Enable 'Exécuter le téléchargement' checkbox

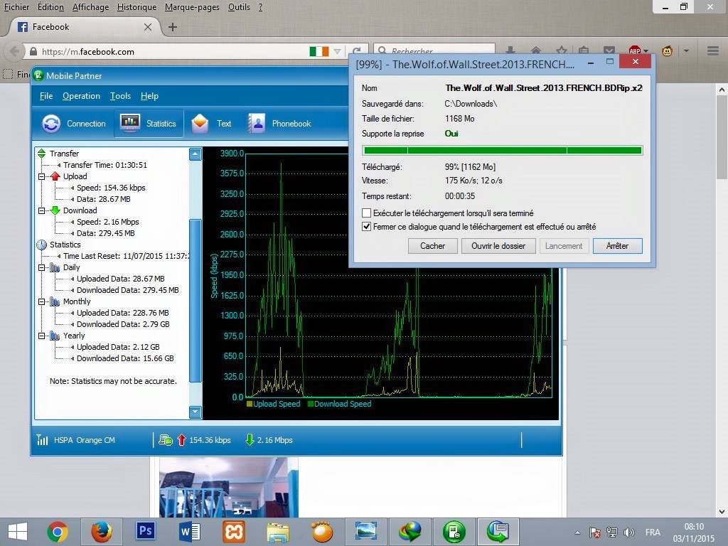click(x=366, y=213)
